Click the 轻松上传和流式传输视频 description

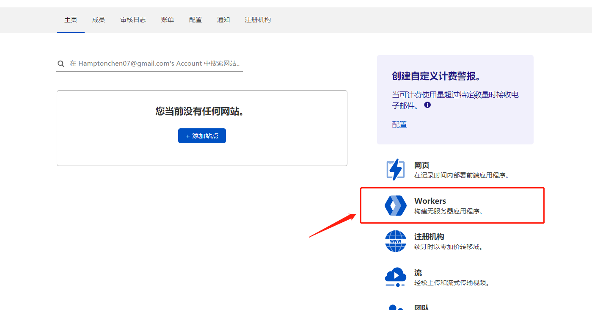452,282
